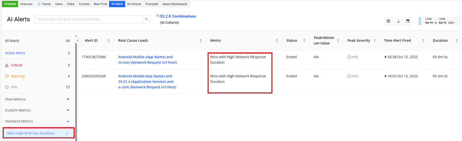Open the Saved Dashboards tab
Viewport: 462px width, 141px height.
coord(175,4)
